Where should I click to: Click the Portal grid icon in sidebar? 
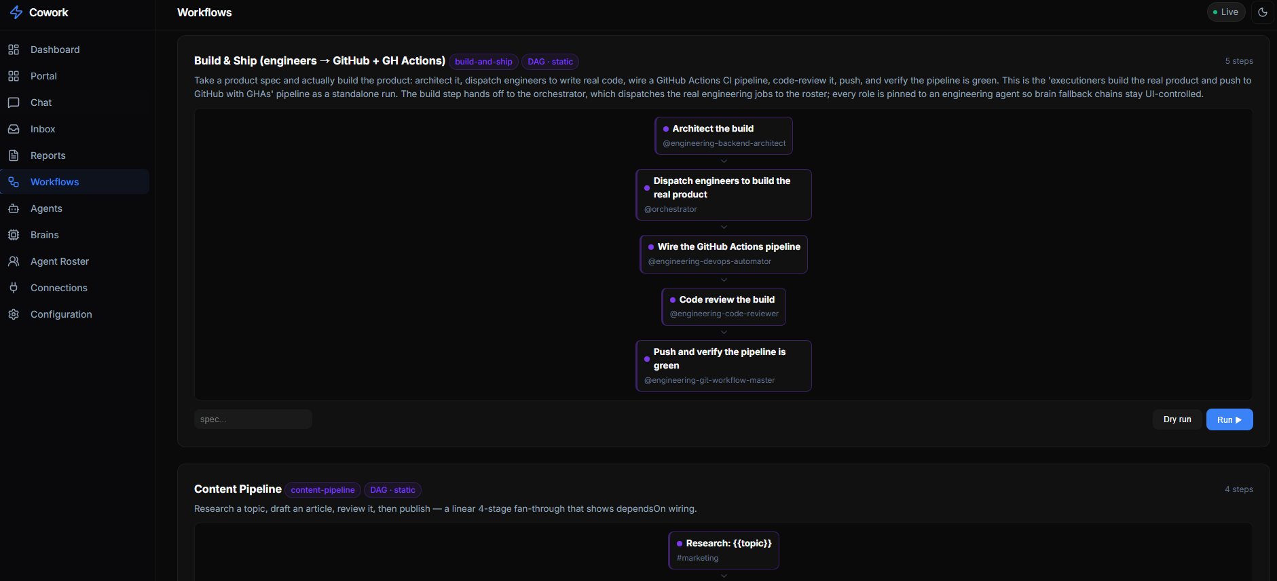pos(14,76)
